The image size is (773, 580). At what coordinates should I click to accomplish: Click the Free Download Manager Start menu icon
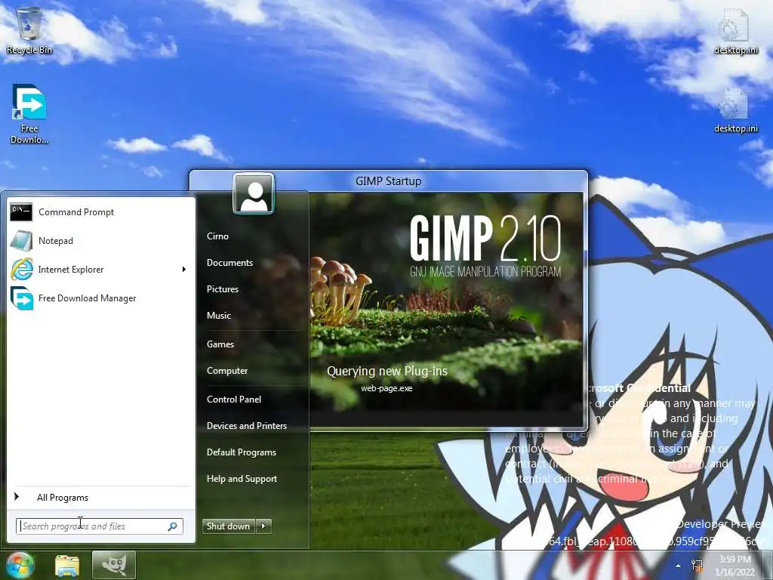point(22,298)
